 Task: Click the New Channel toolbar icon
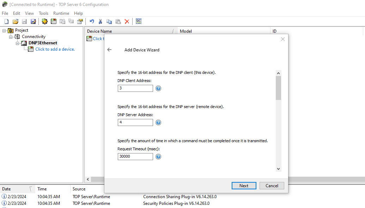pos(44,21)
